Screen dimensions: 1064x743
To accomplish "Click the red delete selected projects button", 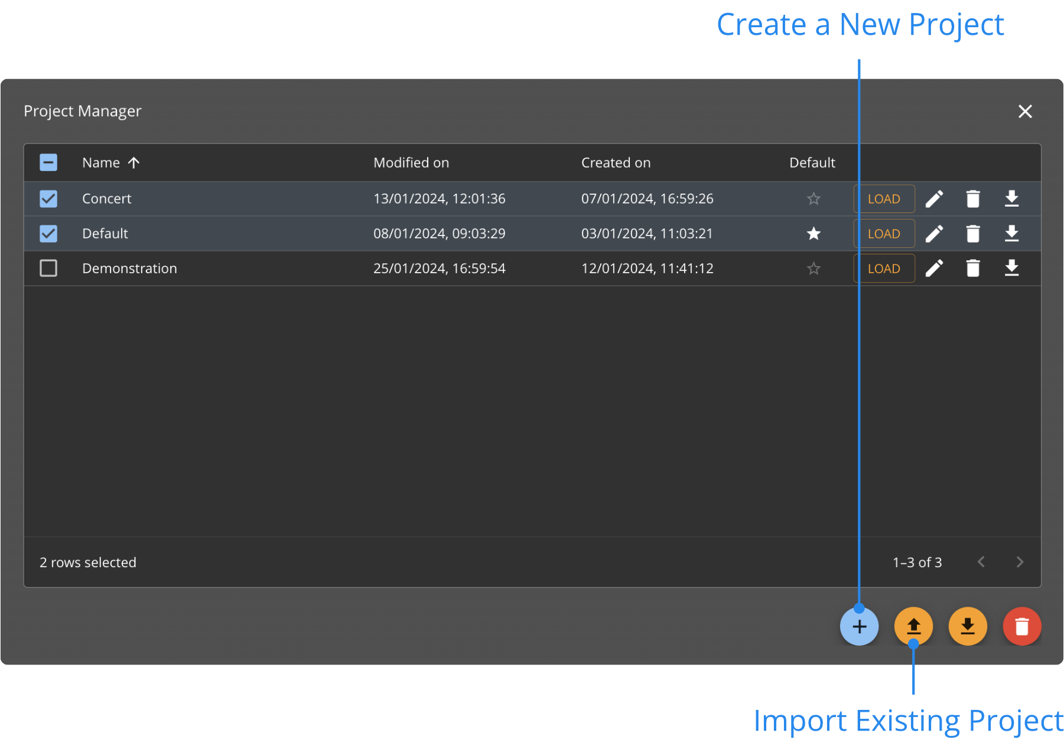I will pos(1021,626).
